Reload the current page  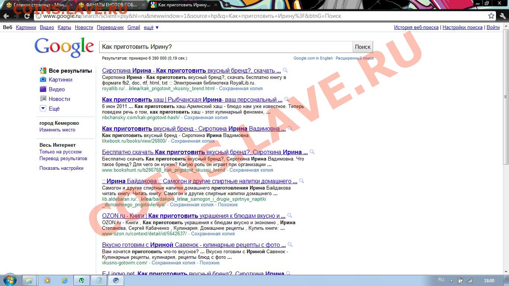[x=27, y=16]
